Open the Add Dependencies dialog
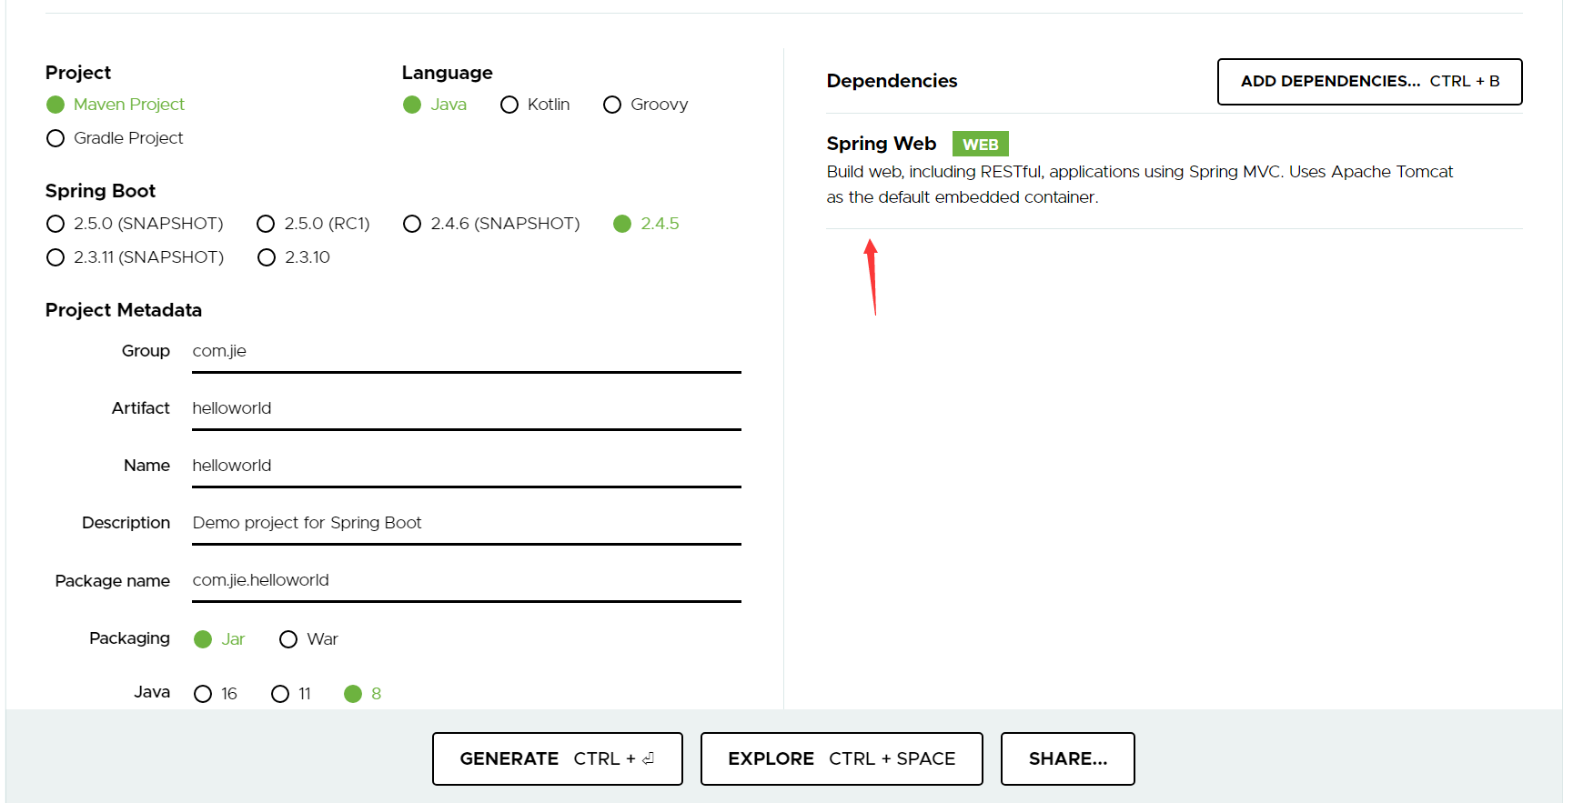The height and width of the screenshot is (803, 1583). (x=1369, y=82)
